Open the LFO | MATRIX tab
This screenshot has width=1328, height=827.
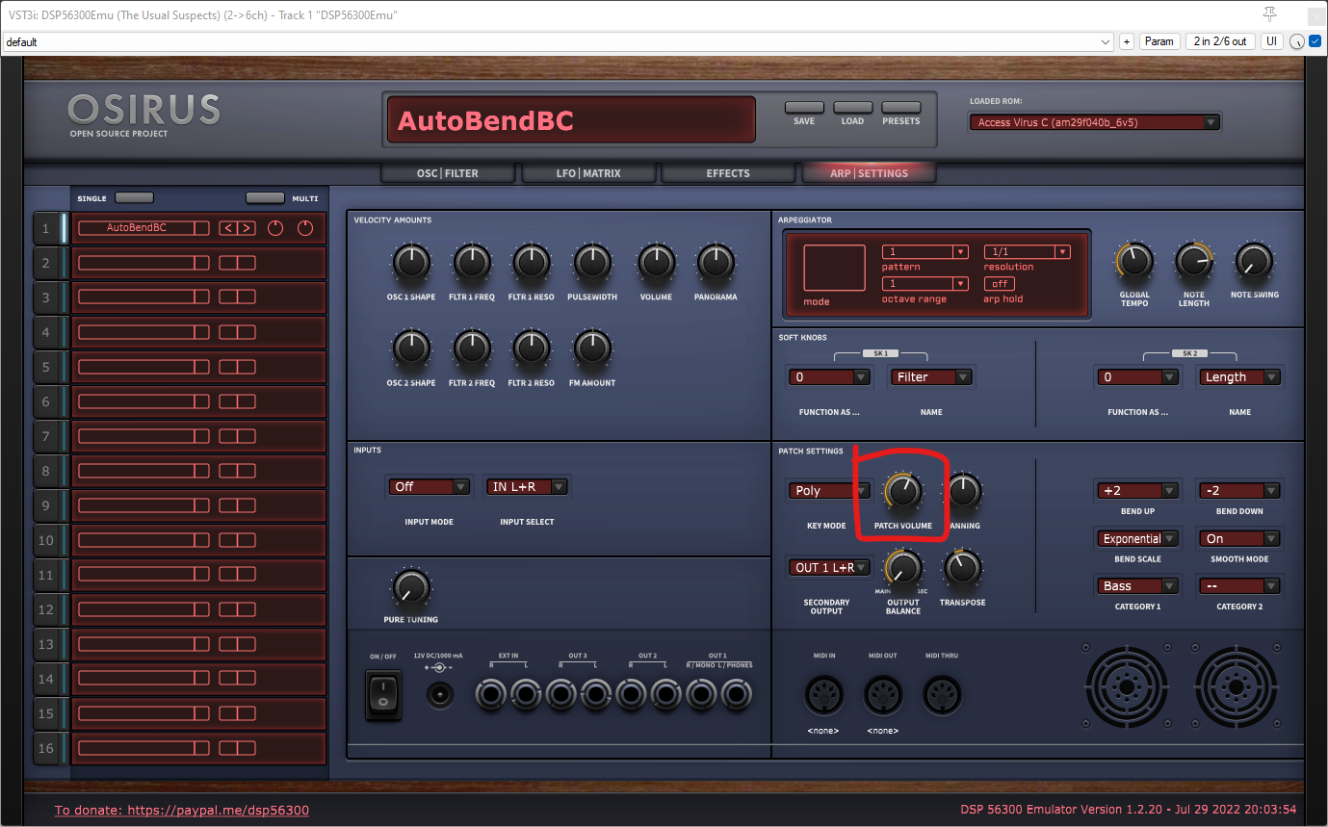(587, 173)
